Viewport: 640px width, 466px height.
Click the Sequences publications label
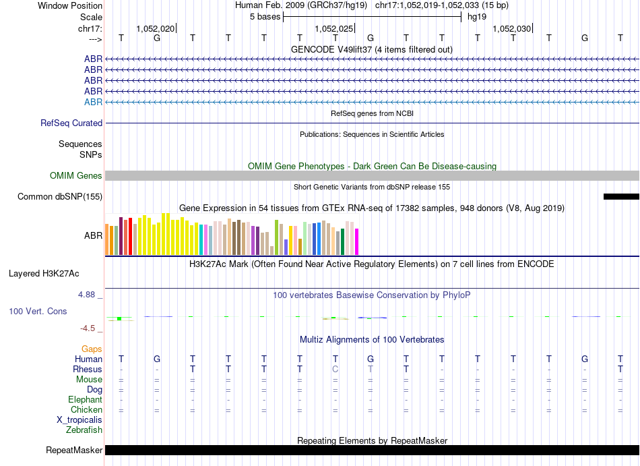coord(80,144)
